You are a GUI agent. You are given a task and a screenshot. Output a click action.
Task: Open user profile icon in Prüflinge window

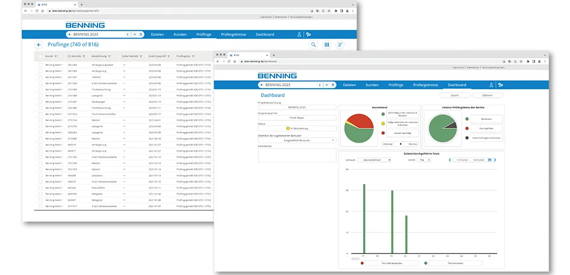pos(299,35)
